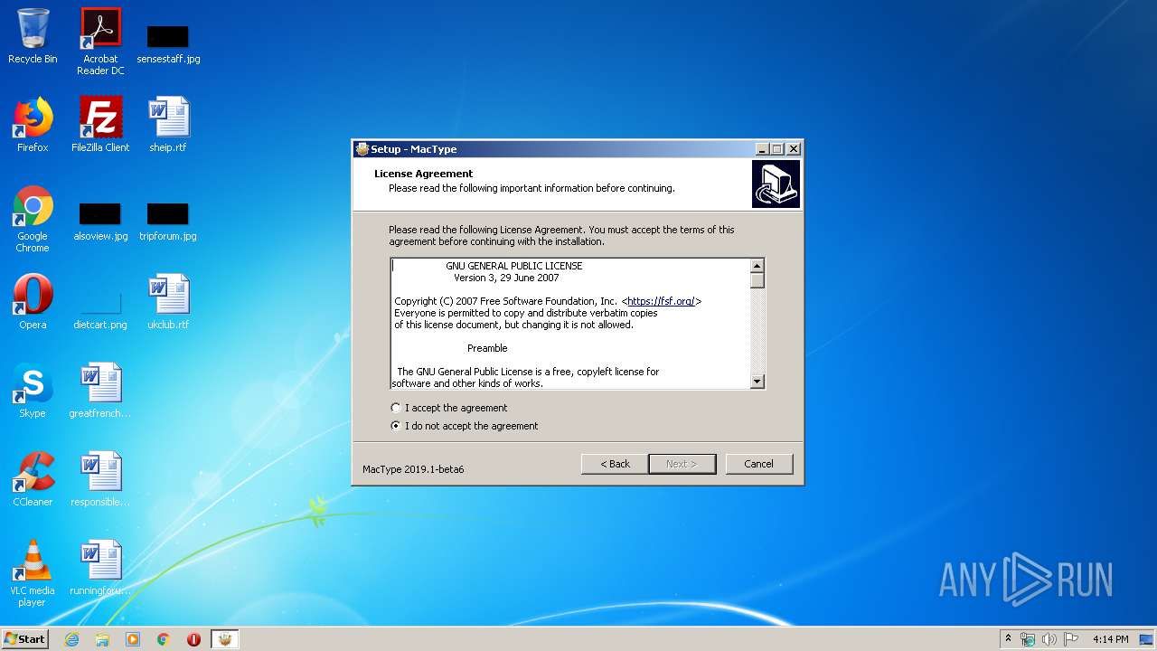
Task: Open the Opera taskbar icon
Action: click(193, 639)
